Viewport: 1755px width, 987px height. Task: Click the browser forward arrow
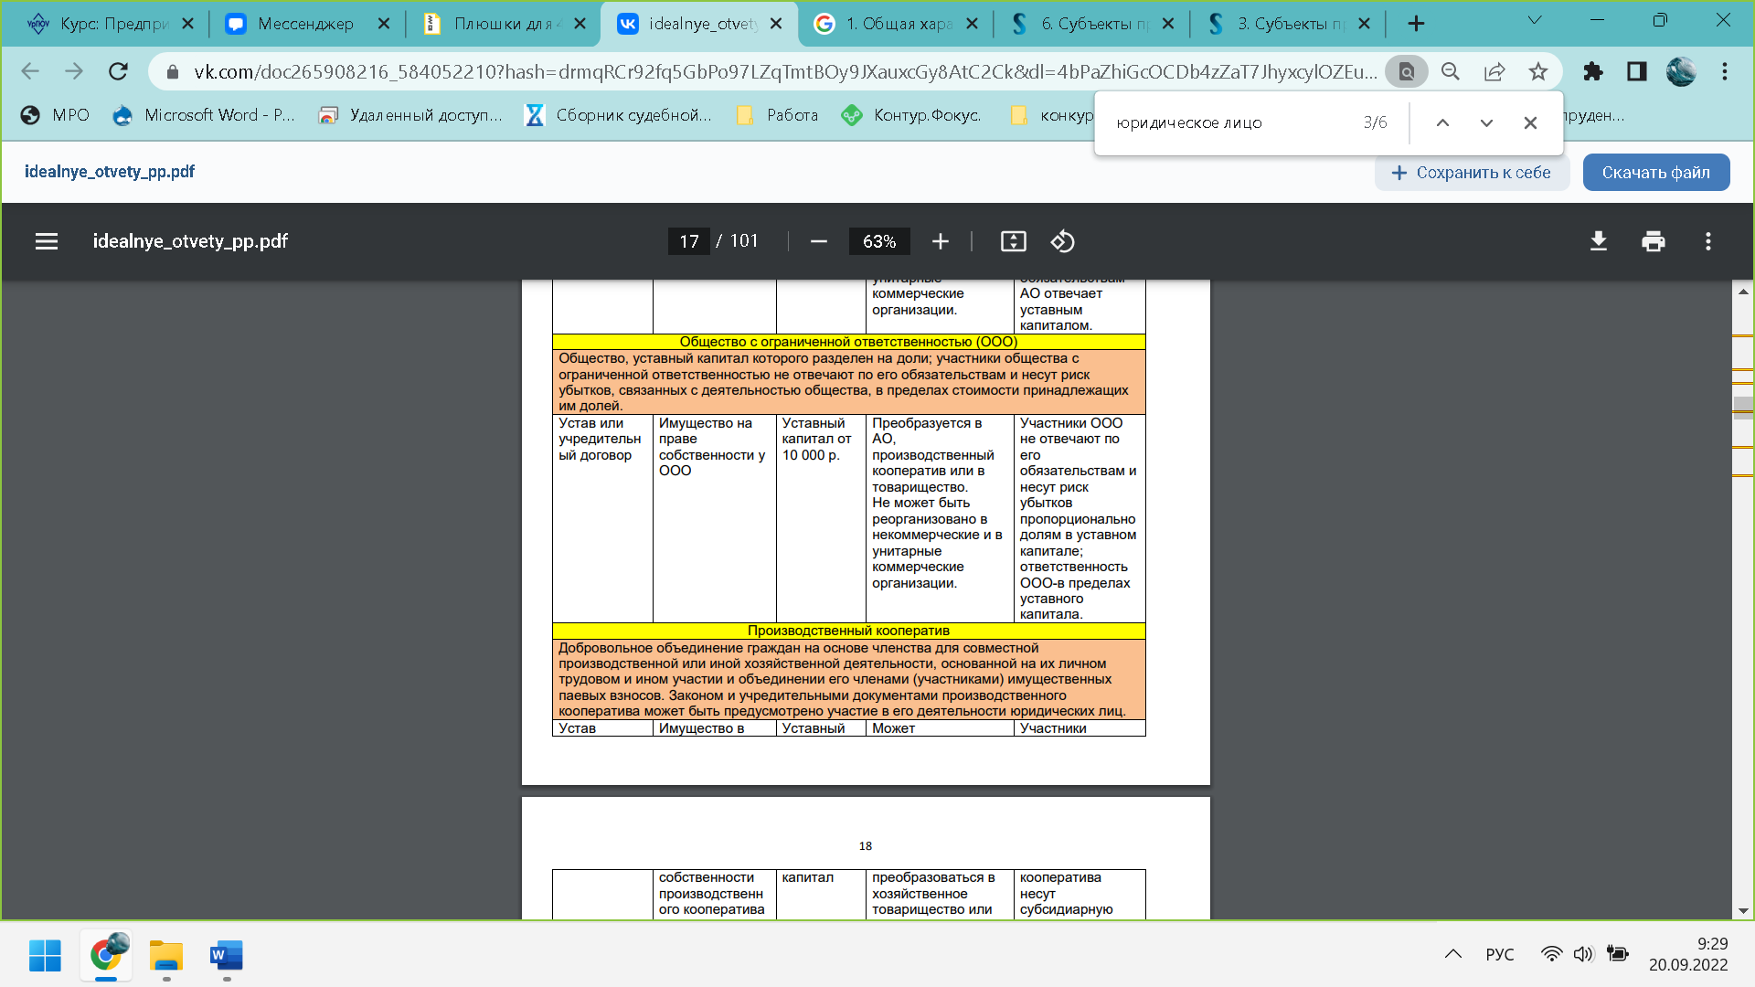pyautogui.click(x=74, y=71)
